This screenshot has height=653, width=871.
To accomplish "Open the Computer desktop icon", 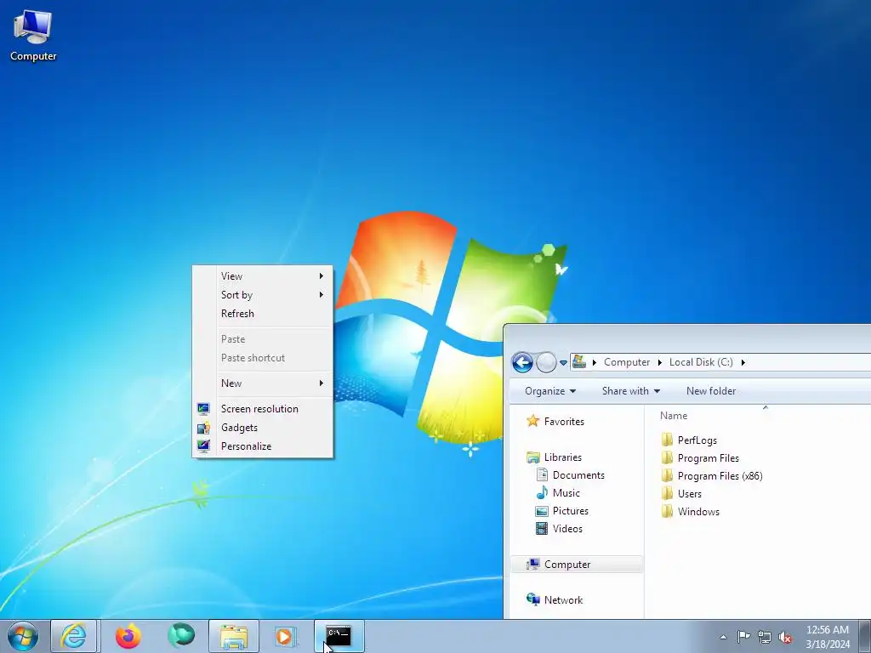I will click(x=33, y=35).
